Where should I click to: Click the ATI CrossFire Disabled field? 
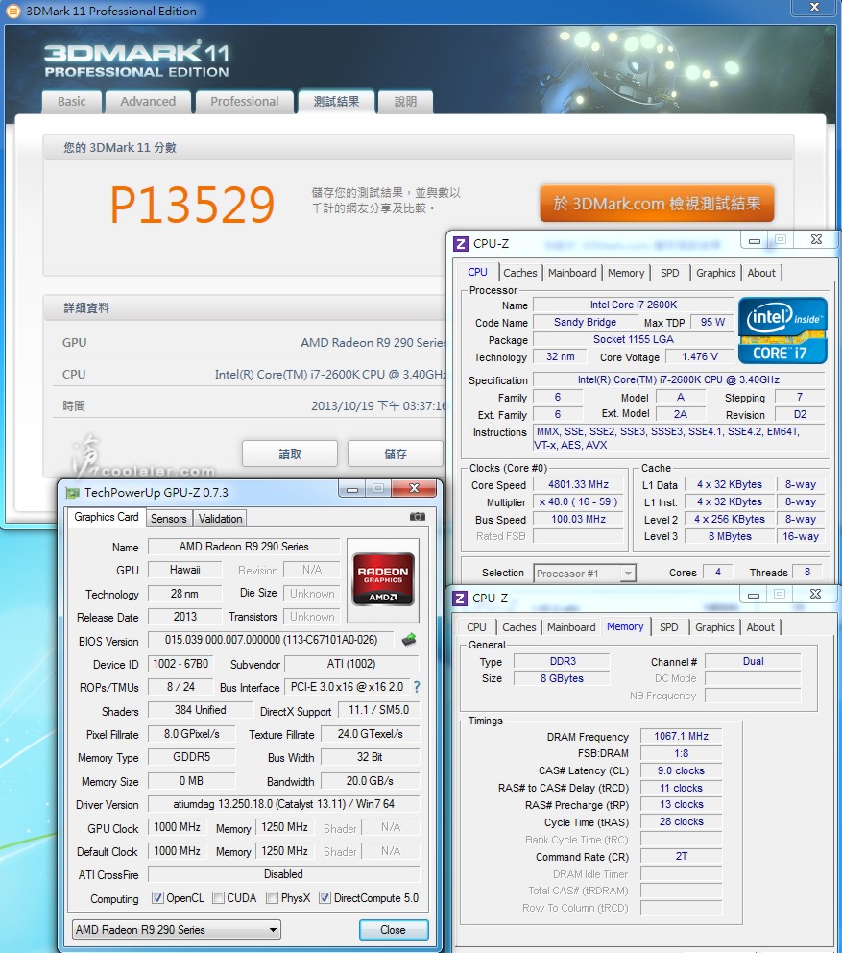coord(283,874)
